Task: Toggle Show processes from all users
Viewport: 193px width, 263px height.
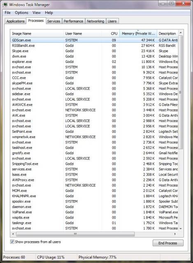Action: [12, 242]
